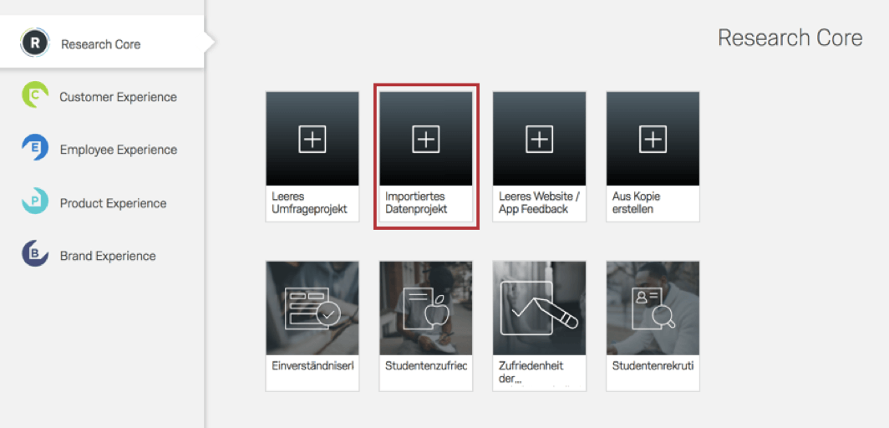Click plus icon on Leeres Umfrageprojekt tile
This screenshot has height=428, width=889.
(x=312, y=139)
